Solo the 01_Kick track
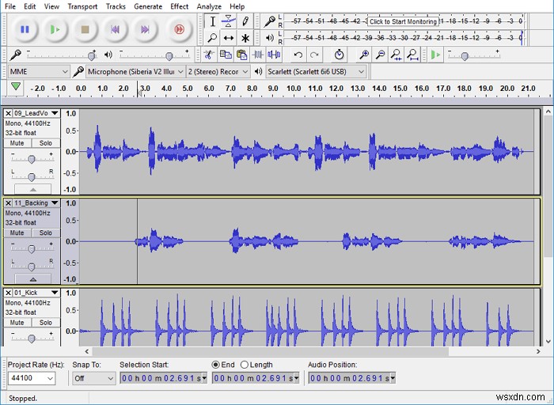The image size is (554, 405). coord(46,323)
